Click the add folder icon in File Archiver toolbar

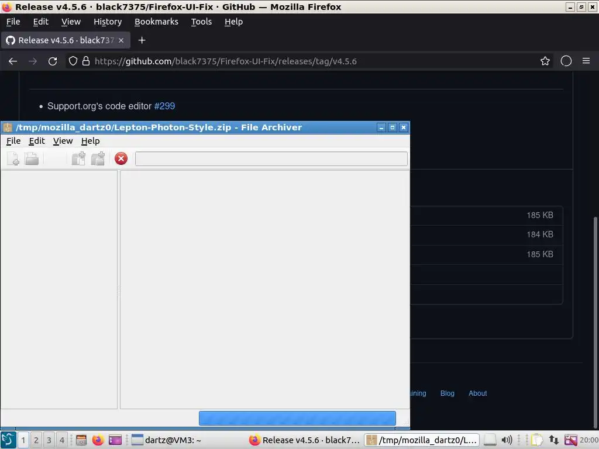(98, 158)
